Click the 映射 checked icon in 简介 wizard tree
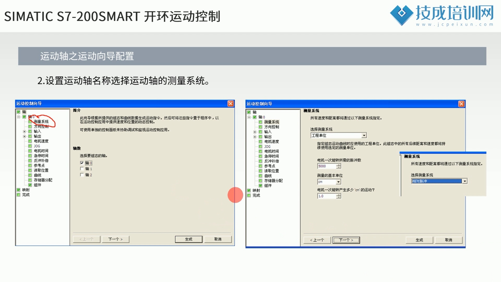Viewport: 501px width, 282px height. 18,190
